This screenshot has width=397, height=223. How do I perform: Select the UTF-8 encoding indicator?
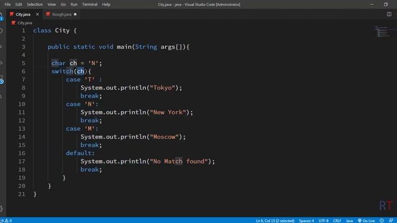(x=323, y=221)
